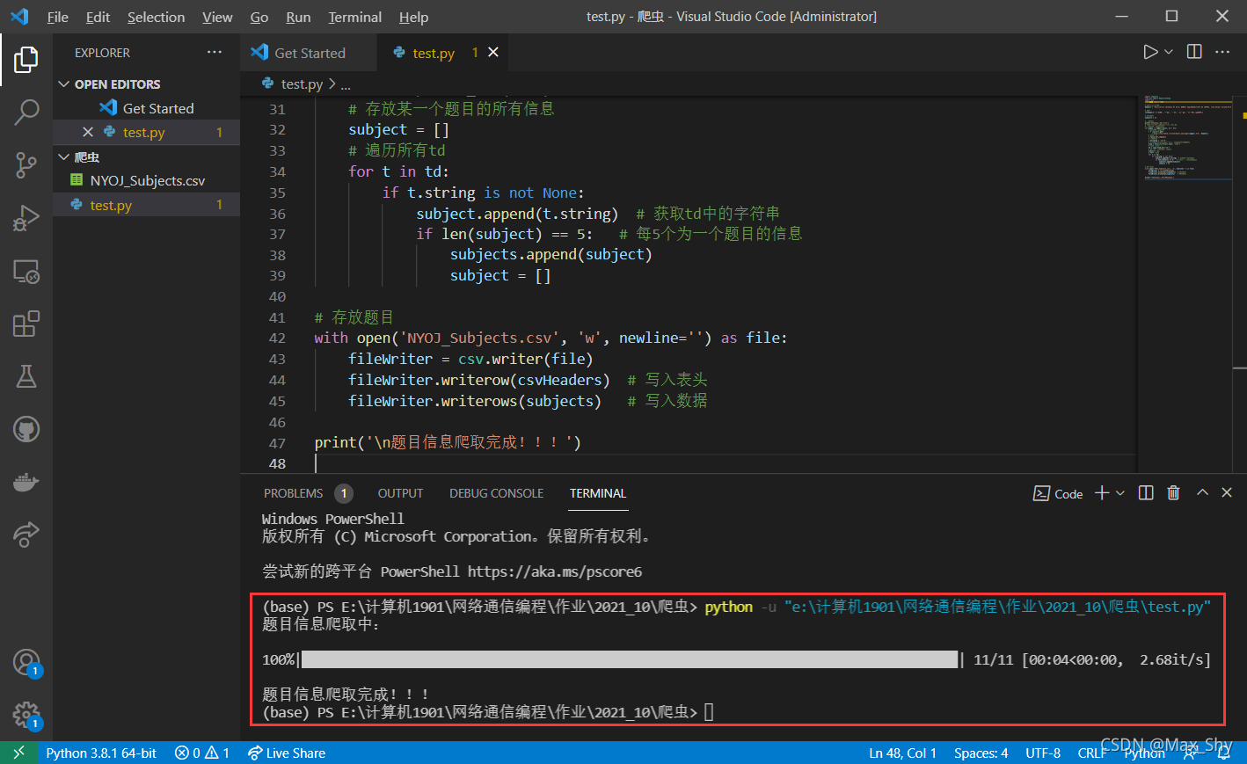
Task: Open the Live Share activity icon
Action: [x=26, y=534]
